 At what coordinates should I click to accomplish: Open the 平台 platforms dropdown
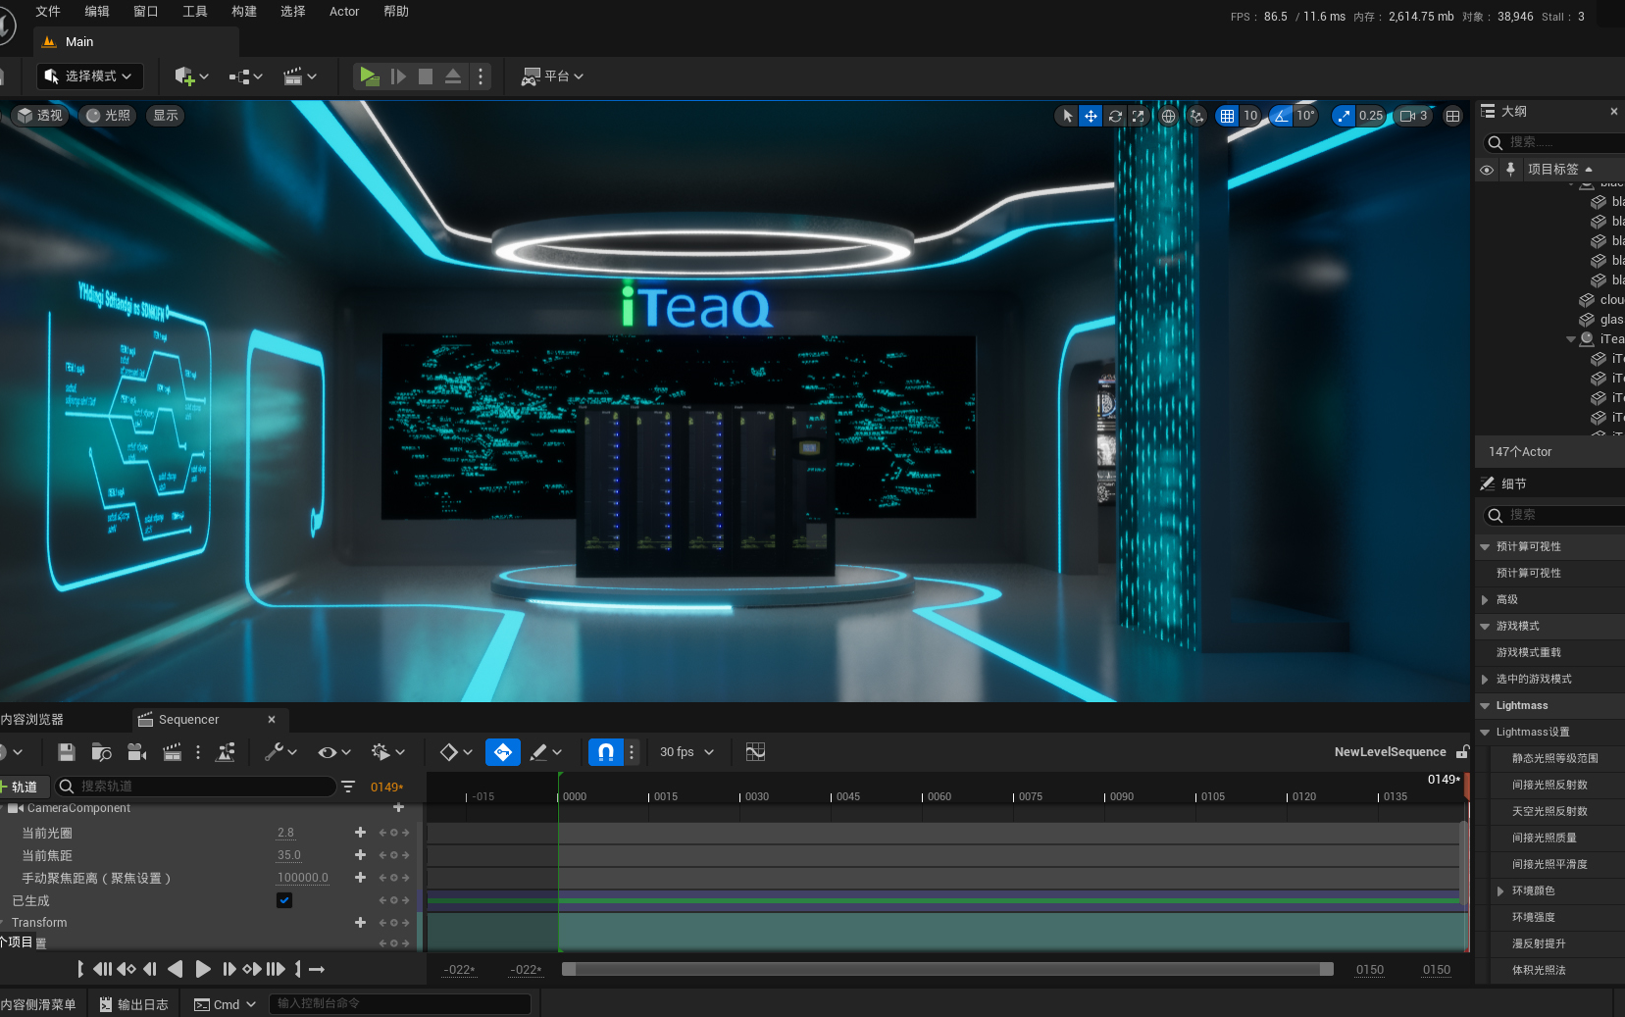coord(552,76)
